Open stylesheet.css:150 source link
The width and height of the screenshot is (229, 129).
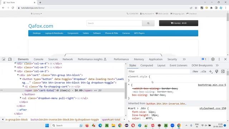click(213, 108)
